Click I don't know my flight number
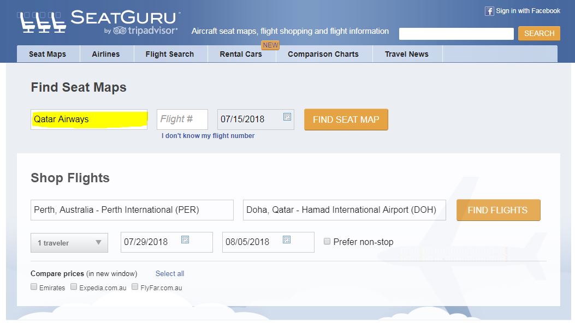The height and width of the screenshot is (323, 575). point(208,135)
